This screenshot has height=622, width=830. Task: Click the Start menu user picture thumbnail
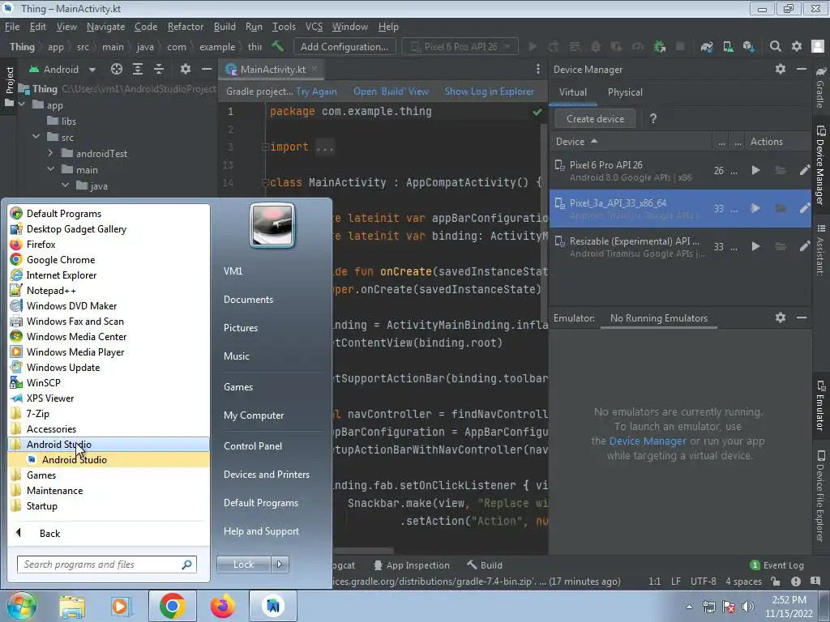(x=272, y=225)
